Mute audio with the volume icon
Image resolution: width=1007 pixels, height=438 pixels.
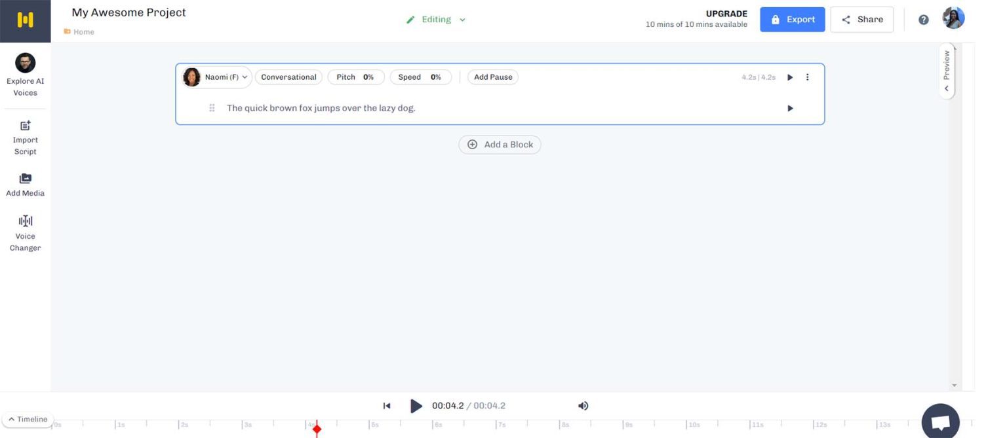coord(583,406)
